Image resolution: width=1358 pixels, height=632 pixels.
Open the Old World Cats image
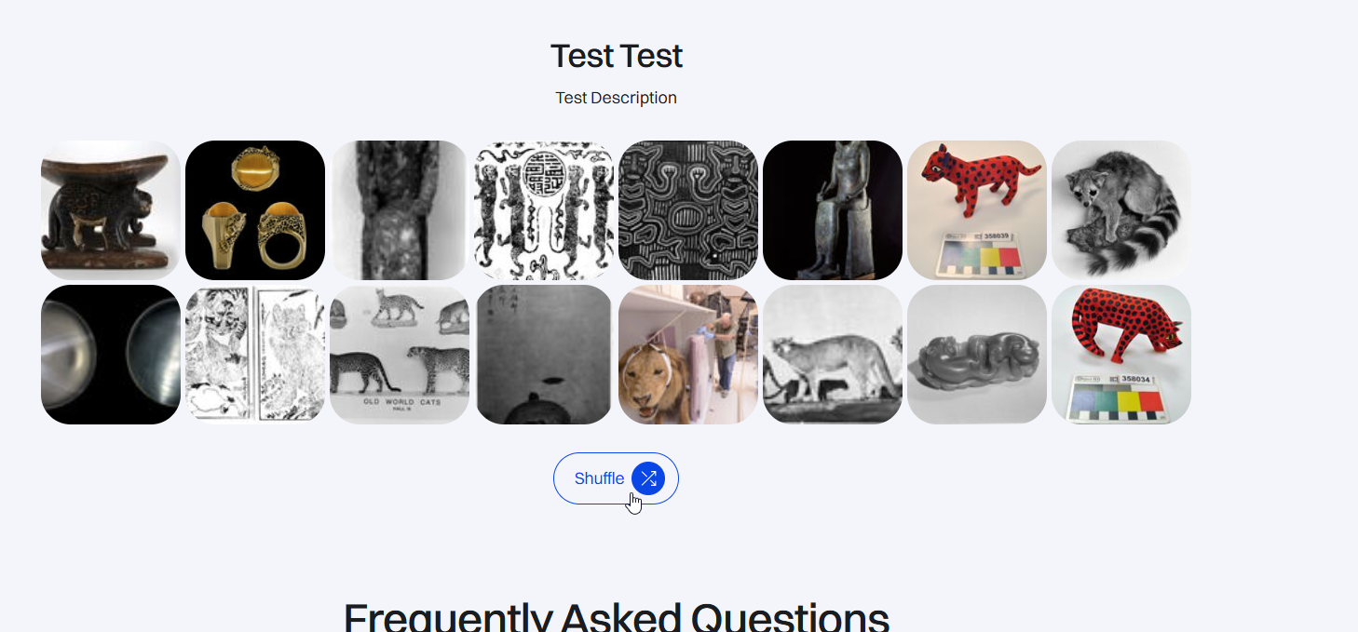tap(400, 355)
